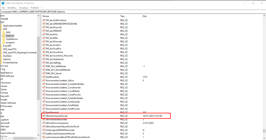Open the Visualizza menu

coord(23,8)
